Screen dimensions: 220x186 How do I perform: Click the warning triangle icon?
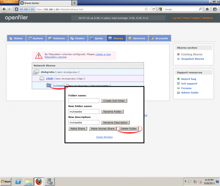point(39,55)
